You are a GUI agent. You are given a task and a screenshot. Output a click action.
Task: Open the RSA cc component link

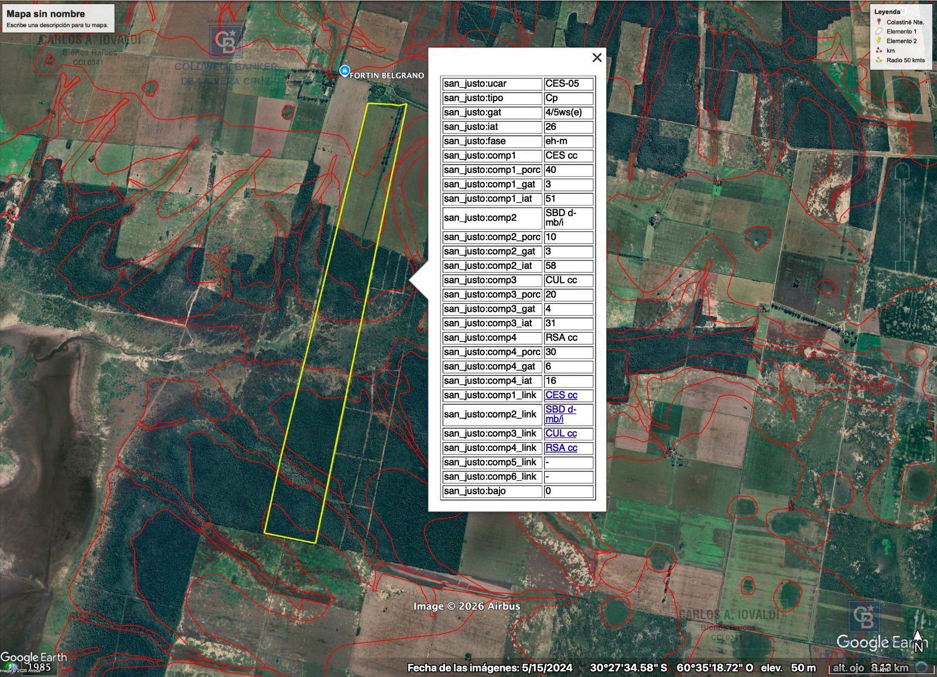click(x=561, y=448)
